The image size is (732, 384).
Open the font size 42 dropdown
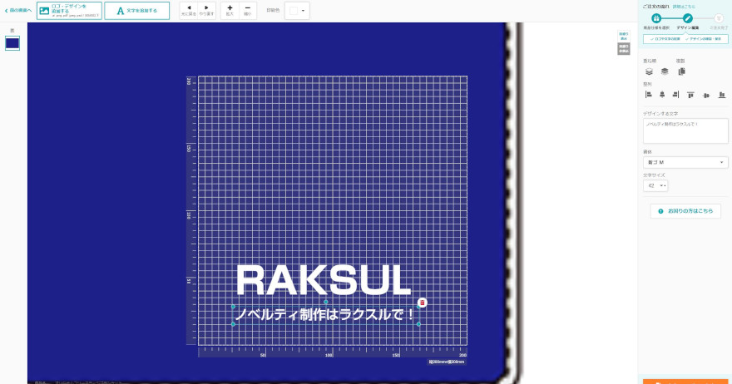655,185
